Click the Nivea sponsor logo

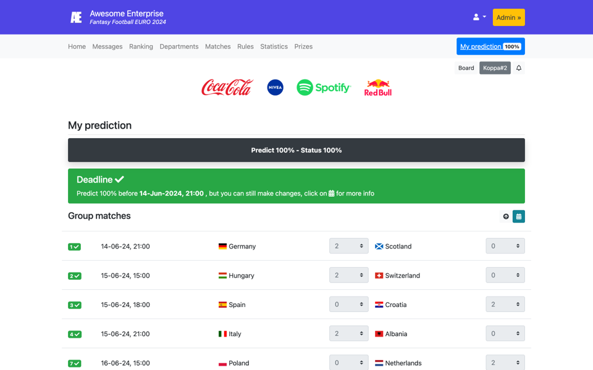click(275, 88)
